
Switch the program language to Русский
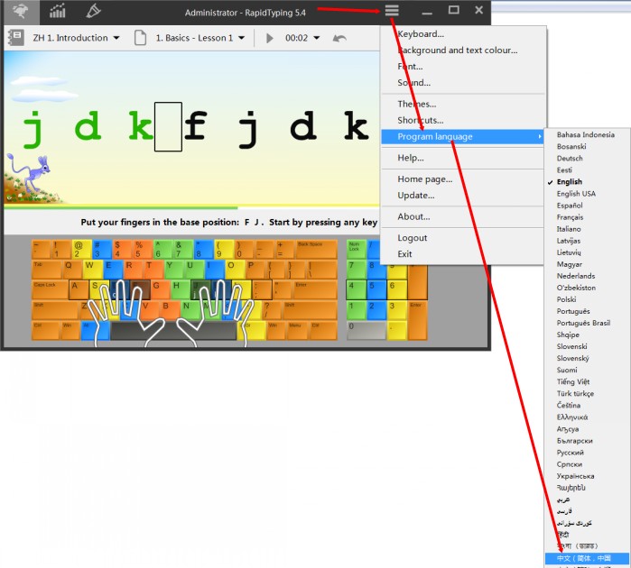pyautogui.click(x=572, y=453)
